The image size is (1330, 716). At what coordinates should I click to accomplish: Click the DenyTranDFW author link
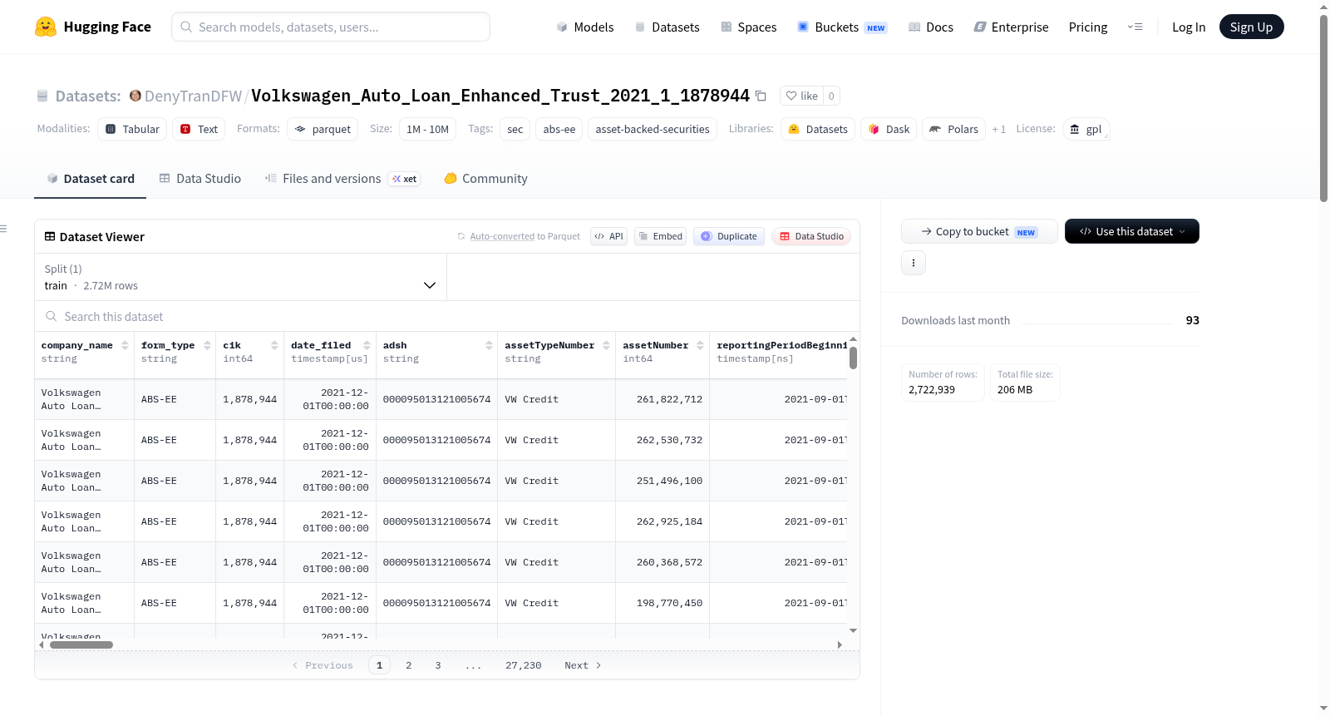click(193, 96)
